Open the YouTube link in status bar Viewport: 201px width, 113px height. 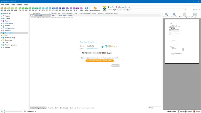[197, 111]
